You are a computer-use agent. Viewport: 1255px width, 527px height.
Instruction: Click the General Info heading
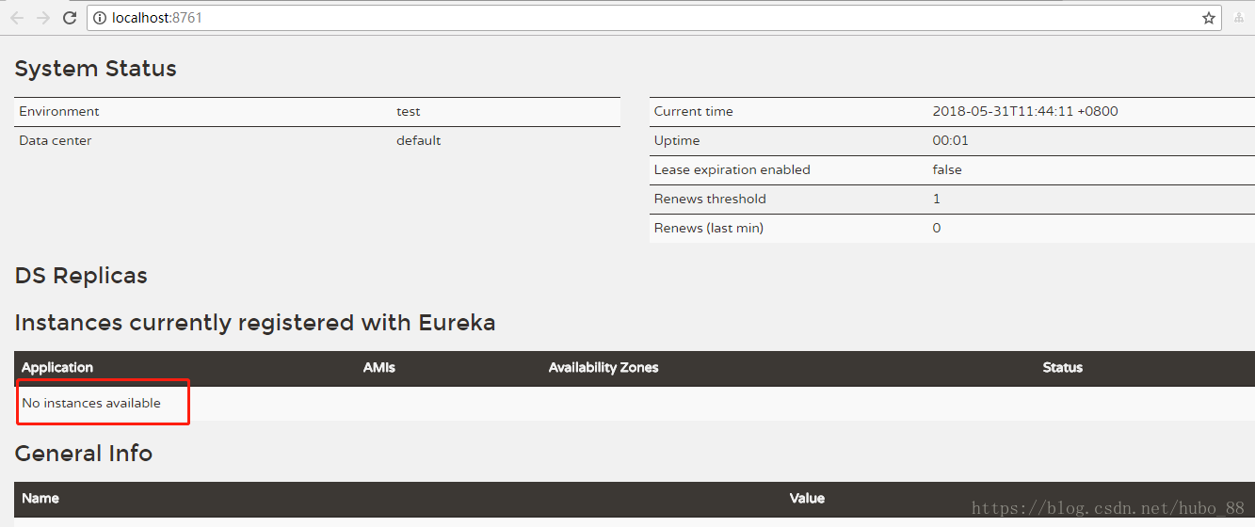pos(83,453)
